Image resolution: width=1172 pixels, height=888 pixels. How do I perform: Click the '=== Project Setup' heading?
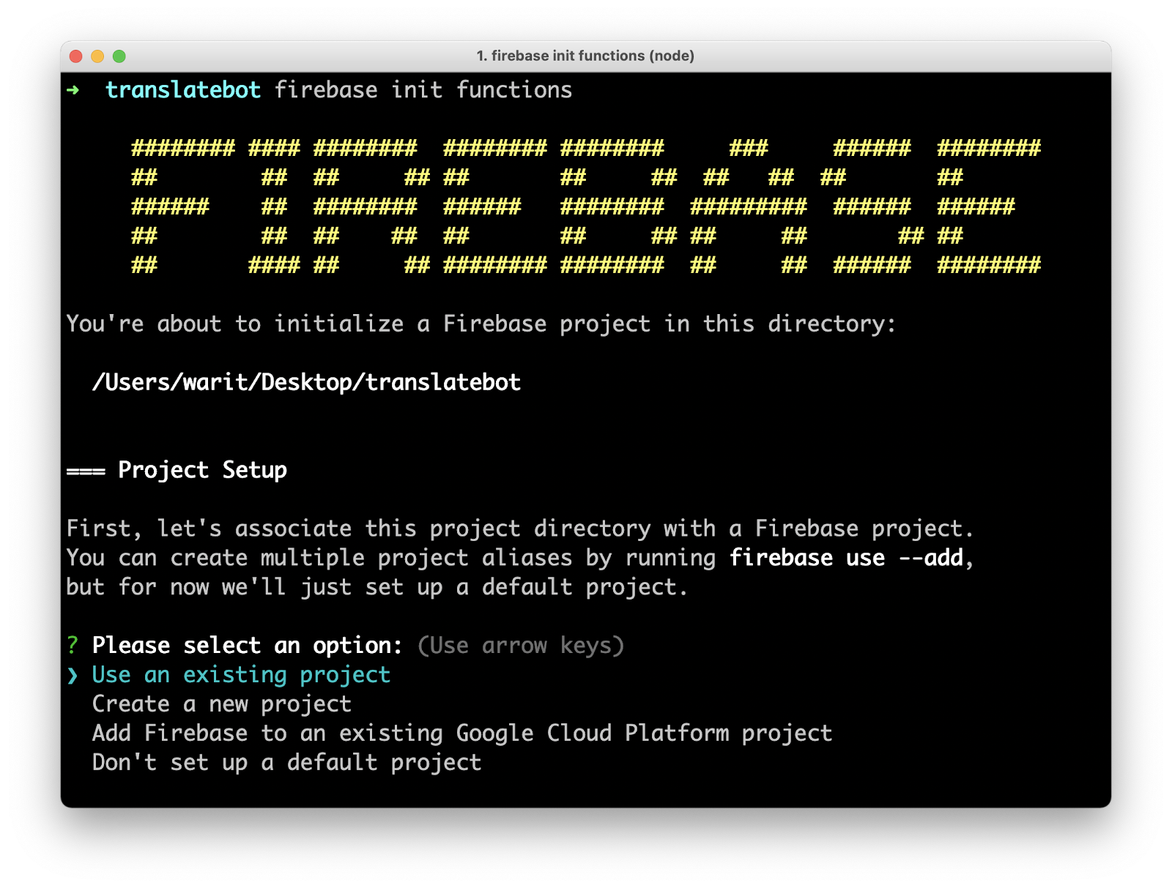[177, 470]
